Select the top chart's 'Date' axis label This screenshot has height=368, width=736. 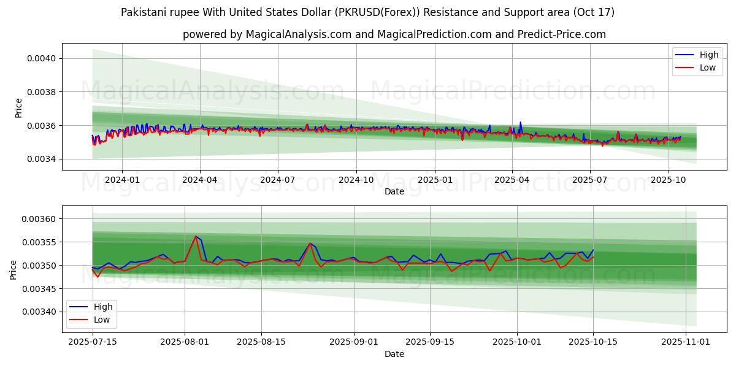pos(394,191)
